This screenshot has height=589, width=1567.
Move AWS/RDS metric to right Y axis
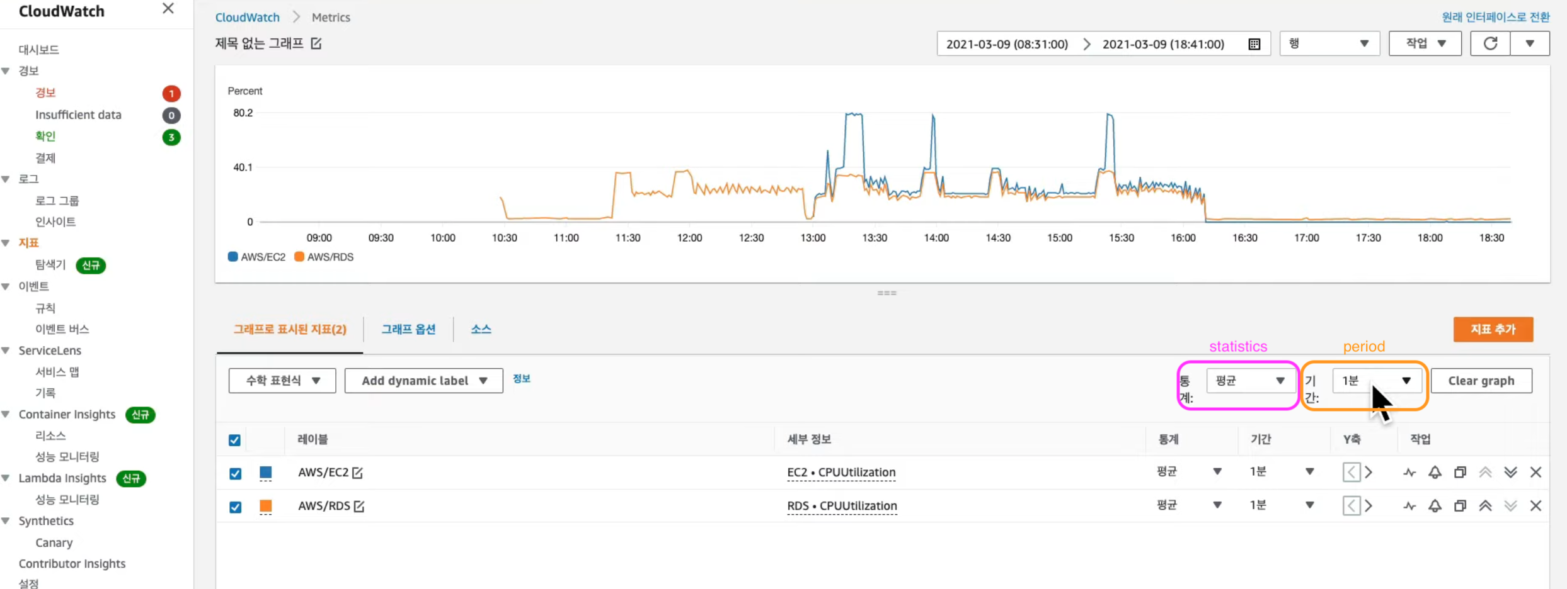[1369, 505]
